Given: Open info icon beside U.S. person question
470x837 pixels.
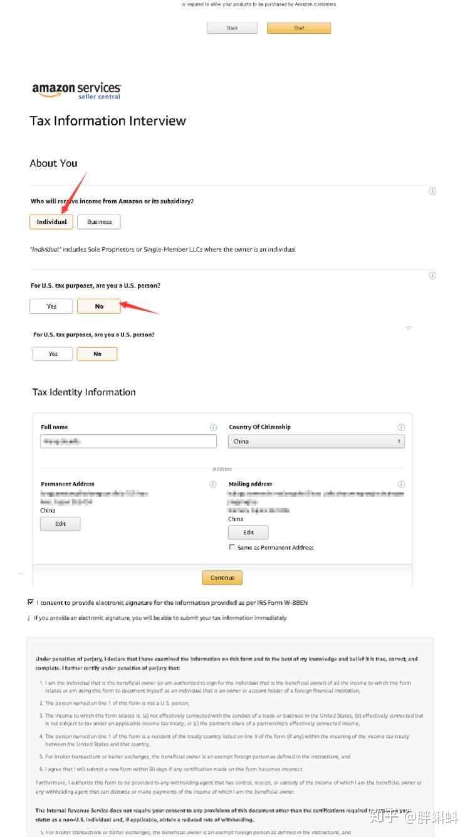Looking at the screenshot, I should pos(432,275).
